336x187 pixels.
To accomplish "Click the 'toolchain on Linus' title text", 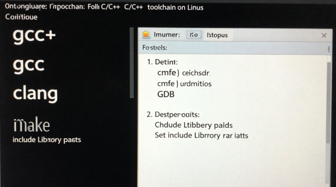I will pyautogui.click(x=175, y=8).
